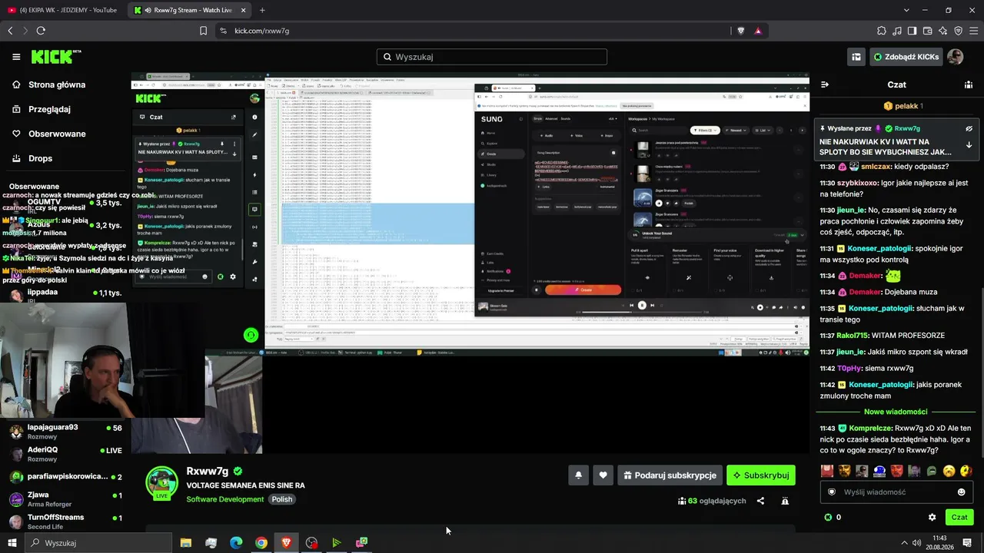Launch Google Chrome from the taskbar
This screenshot has height=553, width=984.
tap(261, 543)
